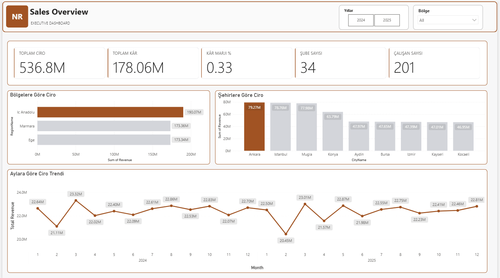
Task: Click the TOPLAM KÂR card value 178.06M
Action: click(x=138, y=68)
